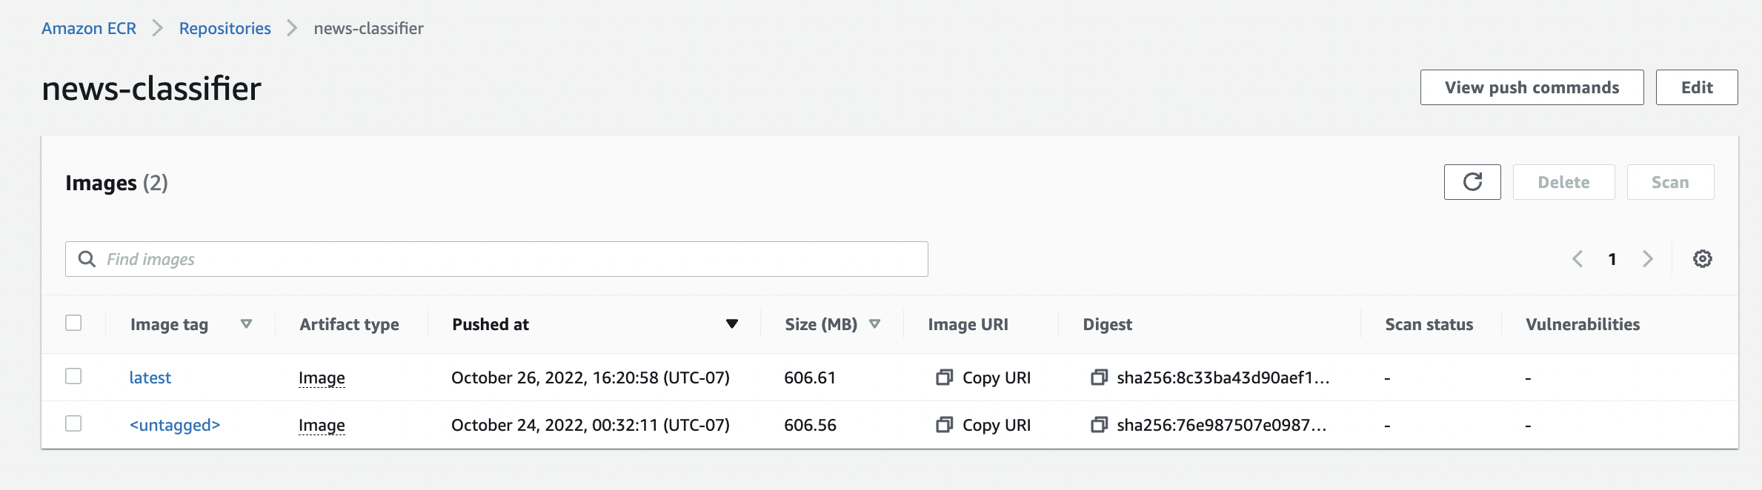
Task: Check the box for latest image
Action: pos(73,377)
